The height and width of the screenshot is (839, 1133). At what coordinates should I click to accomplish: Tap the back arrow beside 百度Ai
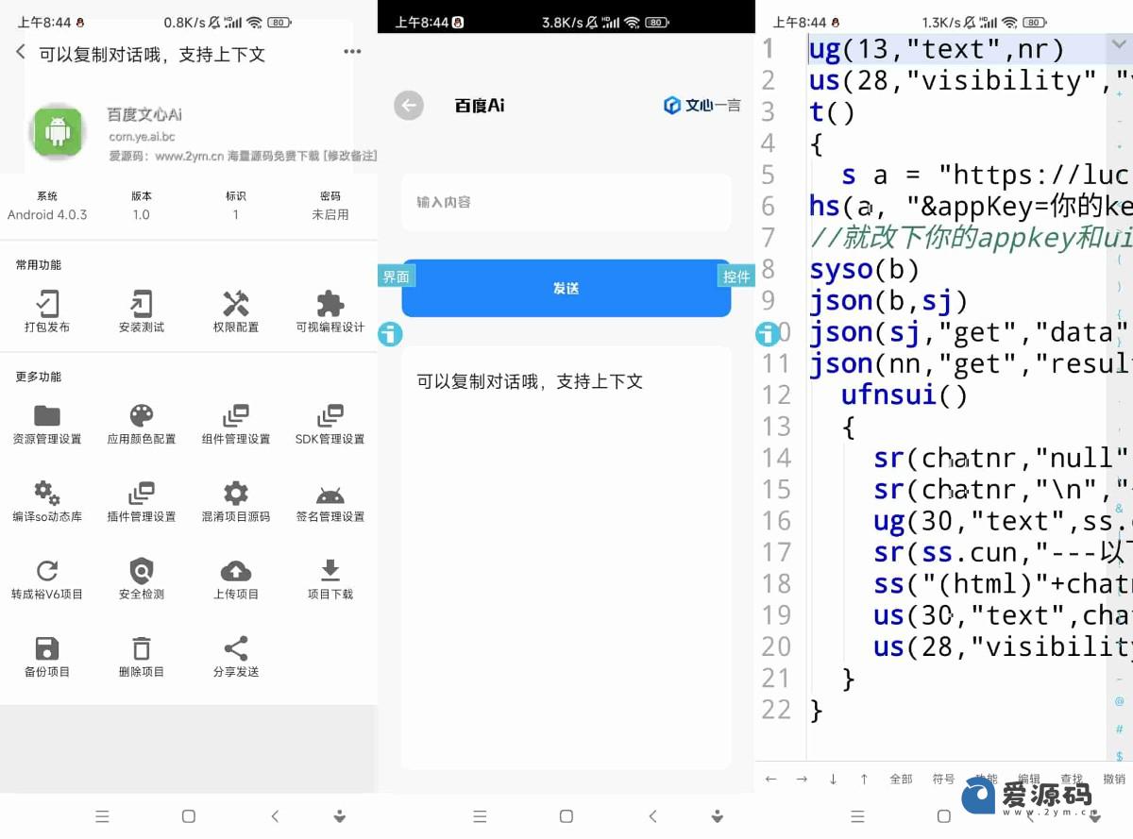(409, 106)
